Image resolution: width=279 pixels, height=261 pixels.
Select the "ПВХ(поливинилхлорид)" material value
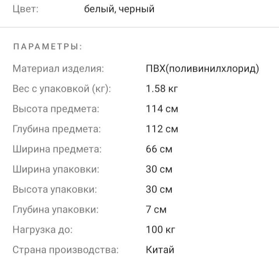[x=202, y=69]
